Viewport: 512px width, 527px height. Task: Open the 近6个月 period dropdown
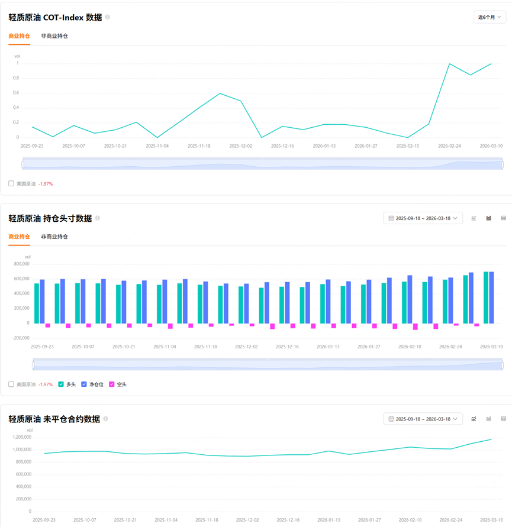click(490, 17)
